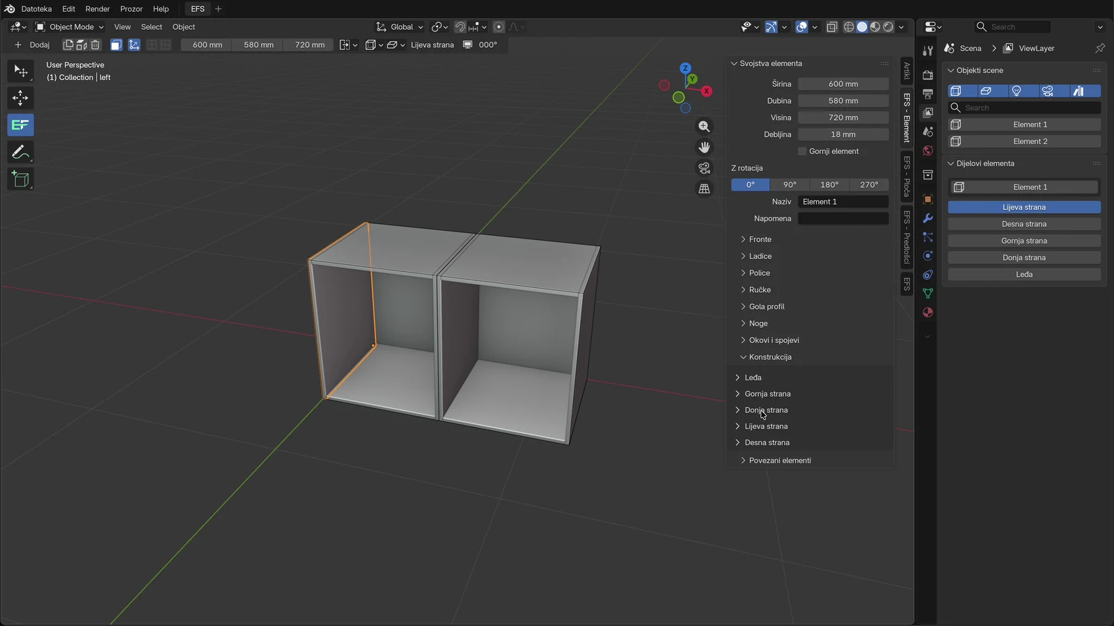This screenshot has width=1114, height=626.
Task: Select the Move tool in the toolbar
Action: 20,98
